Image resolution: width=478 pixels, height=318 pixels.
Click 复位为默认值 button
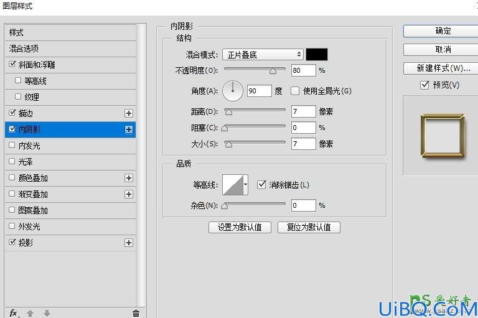pyautogui.click(x=309, y=227)
